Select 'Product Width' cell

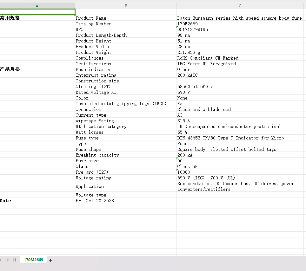pyautogui.click(x=126, y=47)
